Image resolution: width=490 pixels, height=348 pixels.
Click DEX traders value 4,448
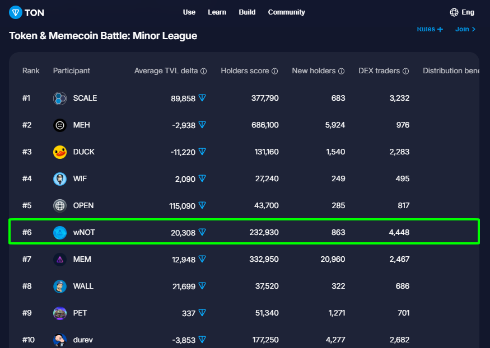coord(399,233)
